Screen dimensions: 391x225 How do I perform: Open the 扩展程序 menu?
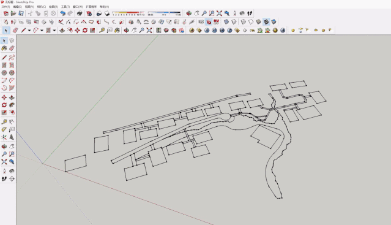91,7
